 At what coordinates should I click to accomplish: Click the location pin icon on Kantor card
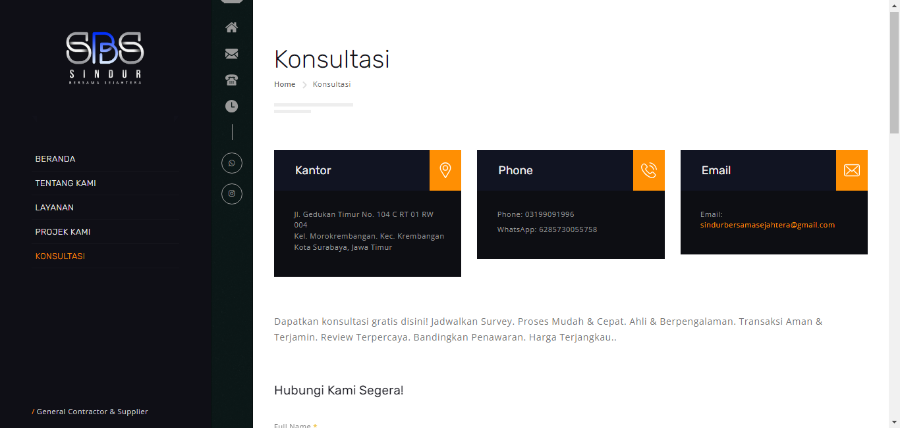click(445, 170)
